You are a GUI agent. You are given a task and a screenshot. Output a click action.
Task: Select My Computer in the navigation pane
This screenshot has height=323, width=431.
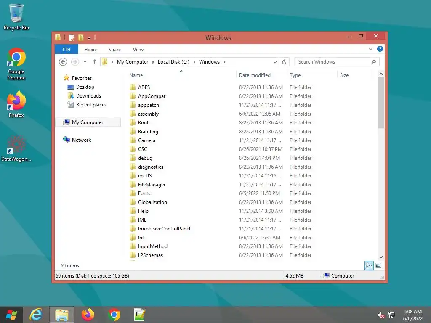[88, 122]
